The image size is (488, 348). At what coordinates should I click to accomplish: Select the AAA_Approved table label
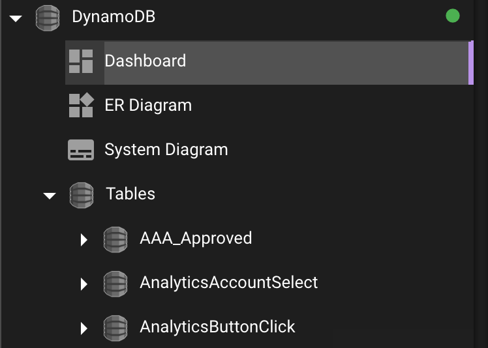[x=196, y=239]
